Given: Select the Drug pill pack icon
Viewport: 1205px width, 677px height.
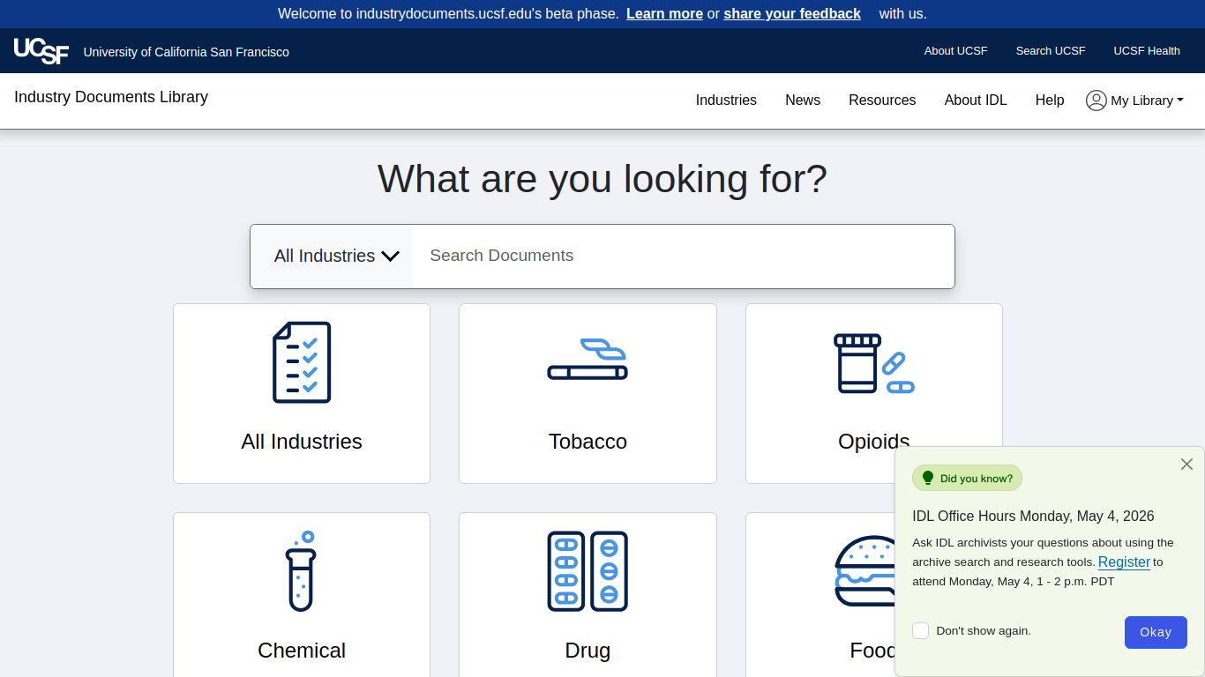Looking at the screenshot, I should (x=588, y=571).
